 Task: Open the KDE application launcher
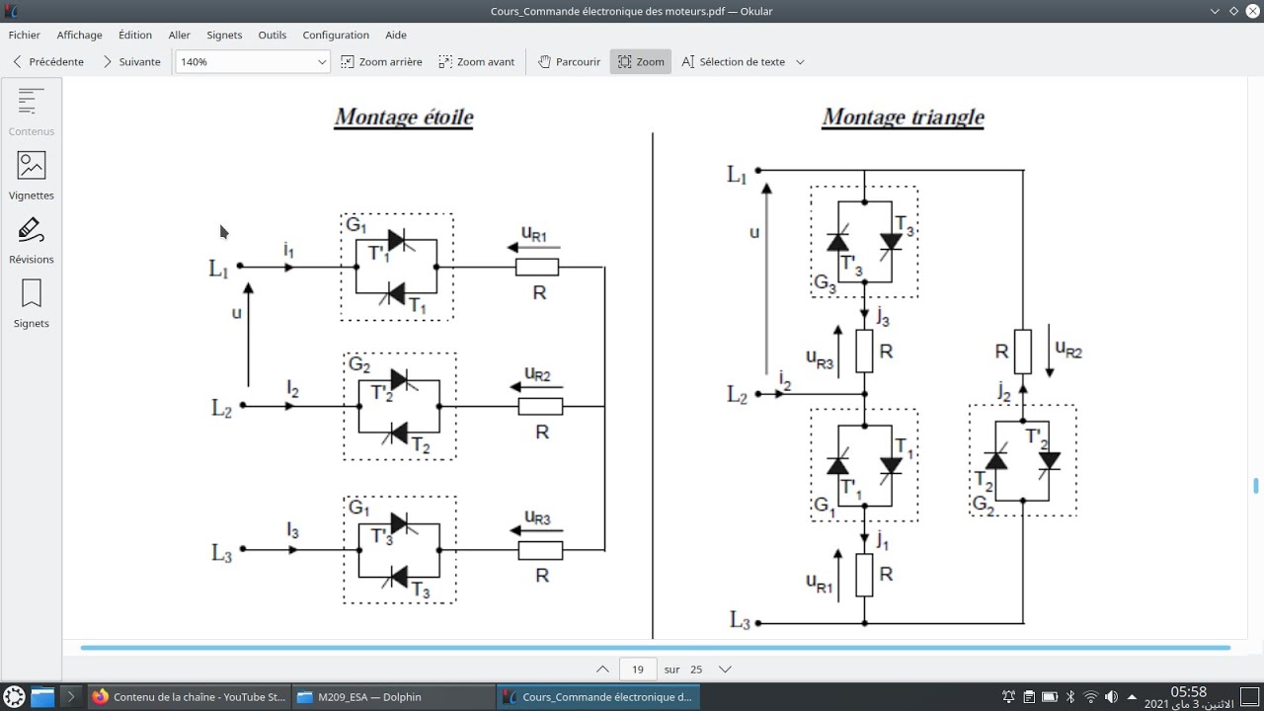pyautogui.click(x=15, y=696)
